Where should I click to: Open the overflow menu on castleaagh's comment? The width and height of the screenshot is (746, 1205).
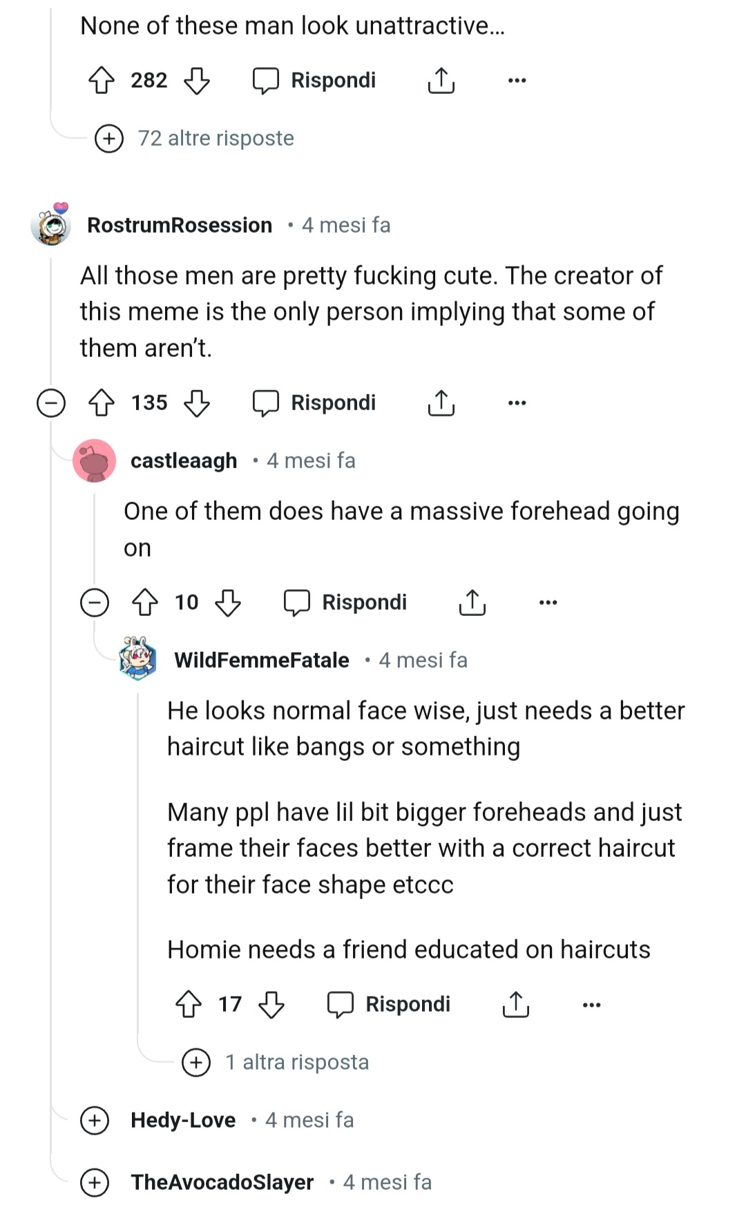[548, 602]
